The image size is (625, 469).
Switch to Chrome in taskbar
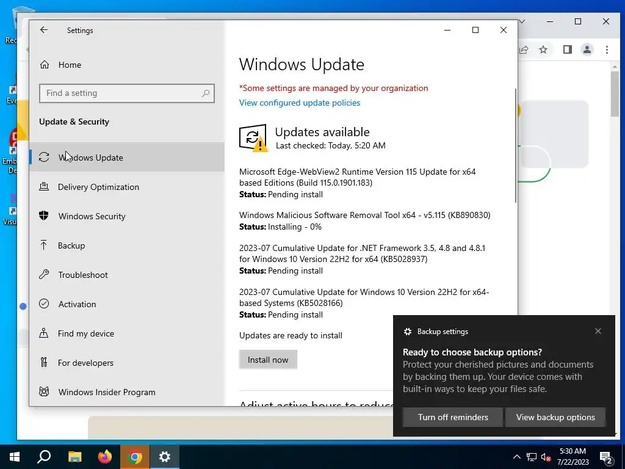tap(135, 457)
